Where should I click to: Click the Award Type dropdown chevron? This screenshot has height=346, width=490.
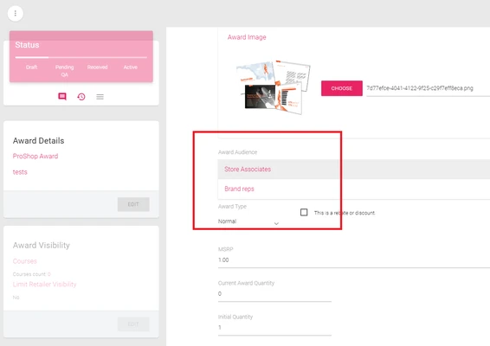tap(276, 223)
